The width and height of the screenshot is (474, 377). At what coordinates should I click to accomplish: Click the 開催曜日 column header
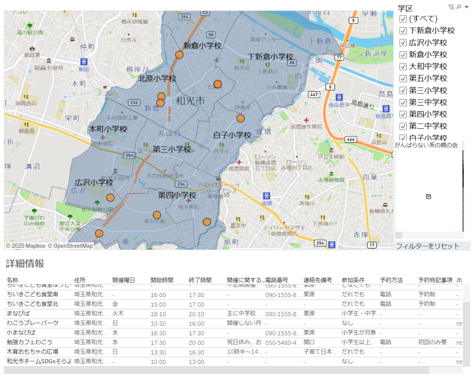[x=124, y=280]
